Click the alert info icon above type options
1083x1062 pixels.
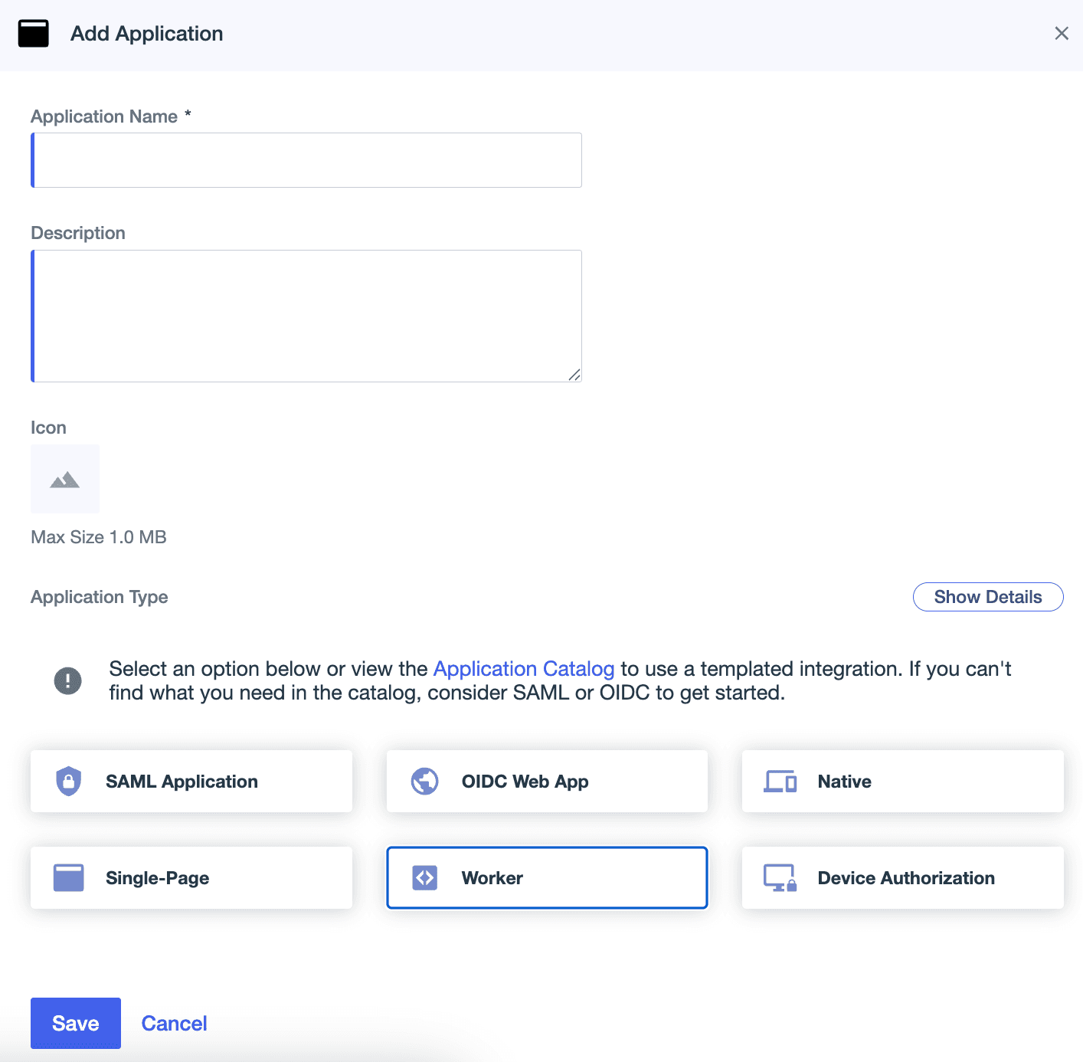tap(67, 680)
